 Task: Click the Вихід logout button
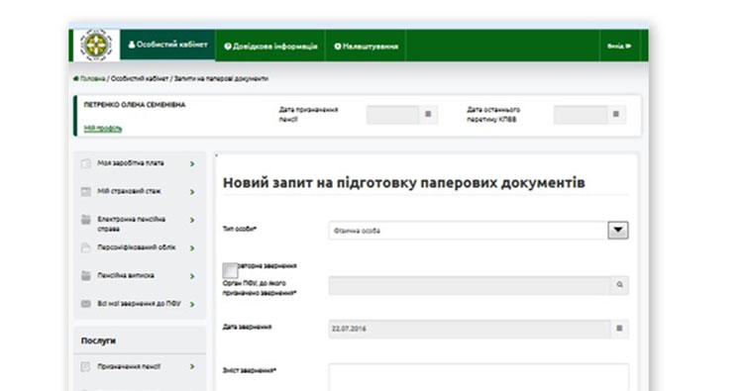(619, 46)
